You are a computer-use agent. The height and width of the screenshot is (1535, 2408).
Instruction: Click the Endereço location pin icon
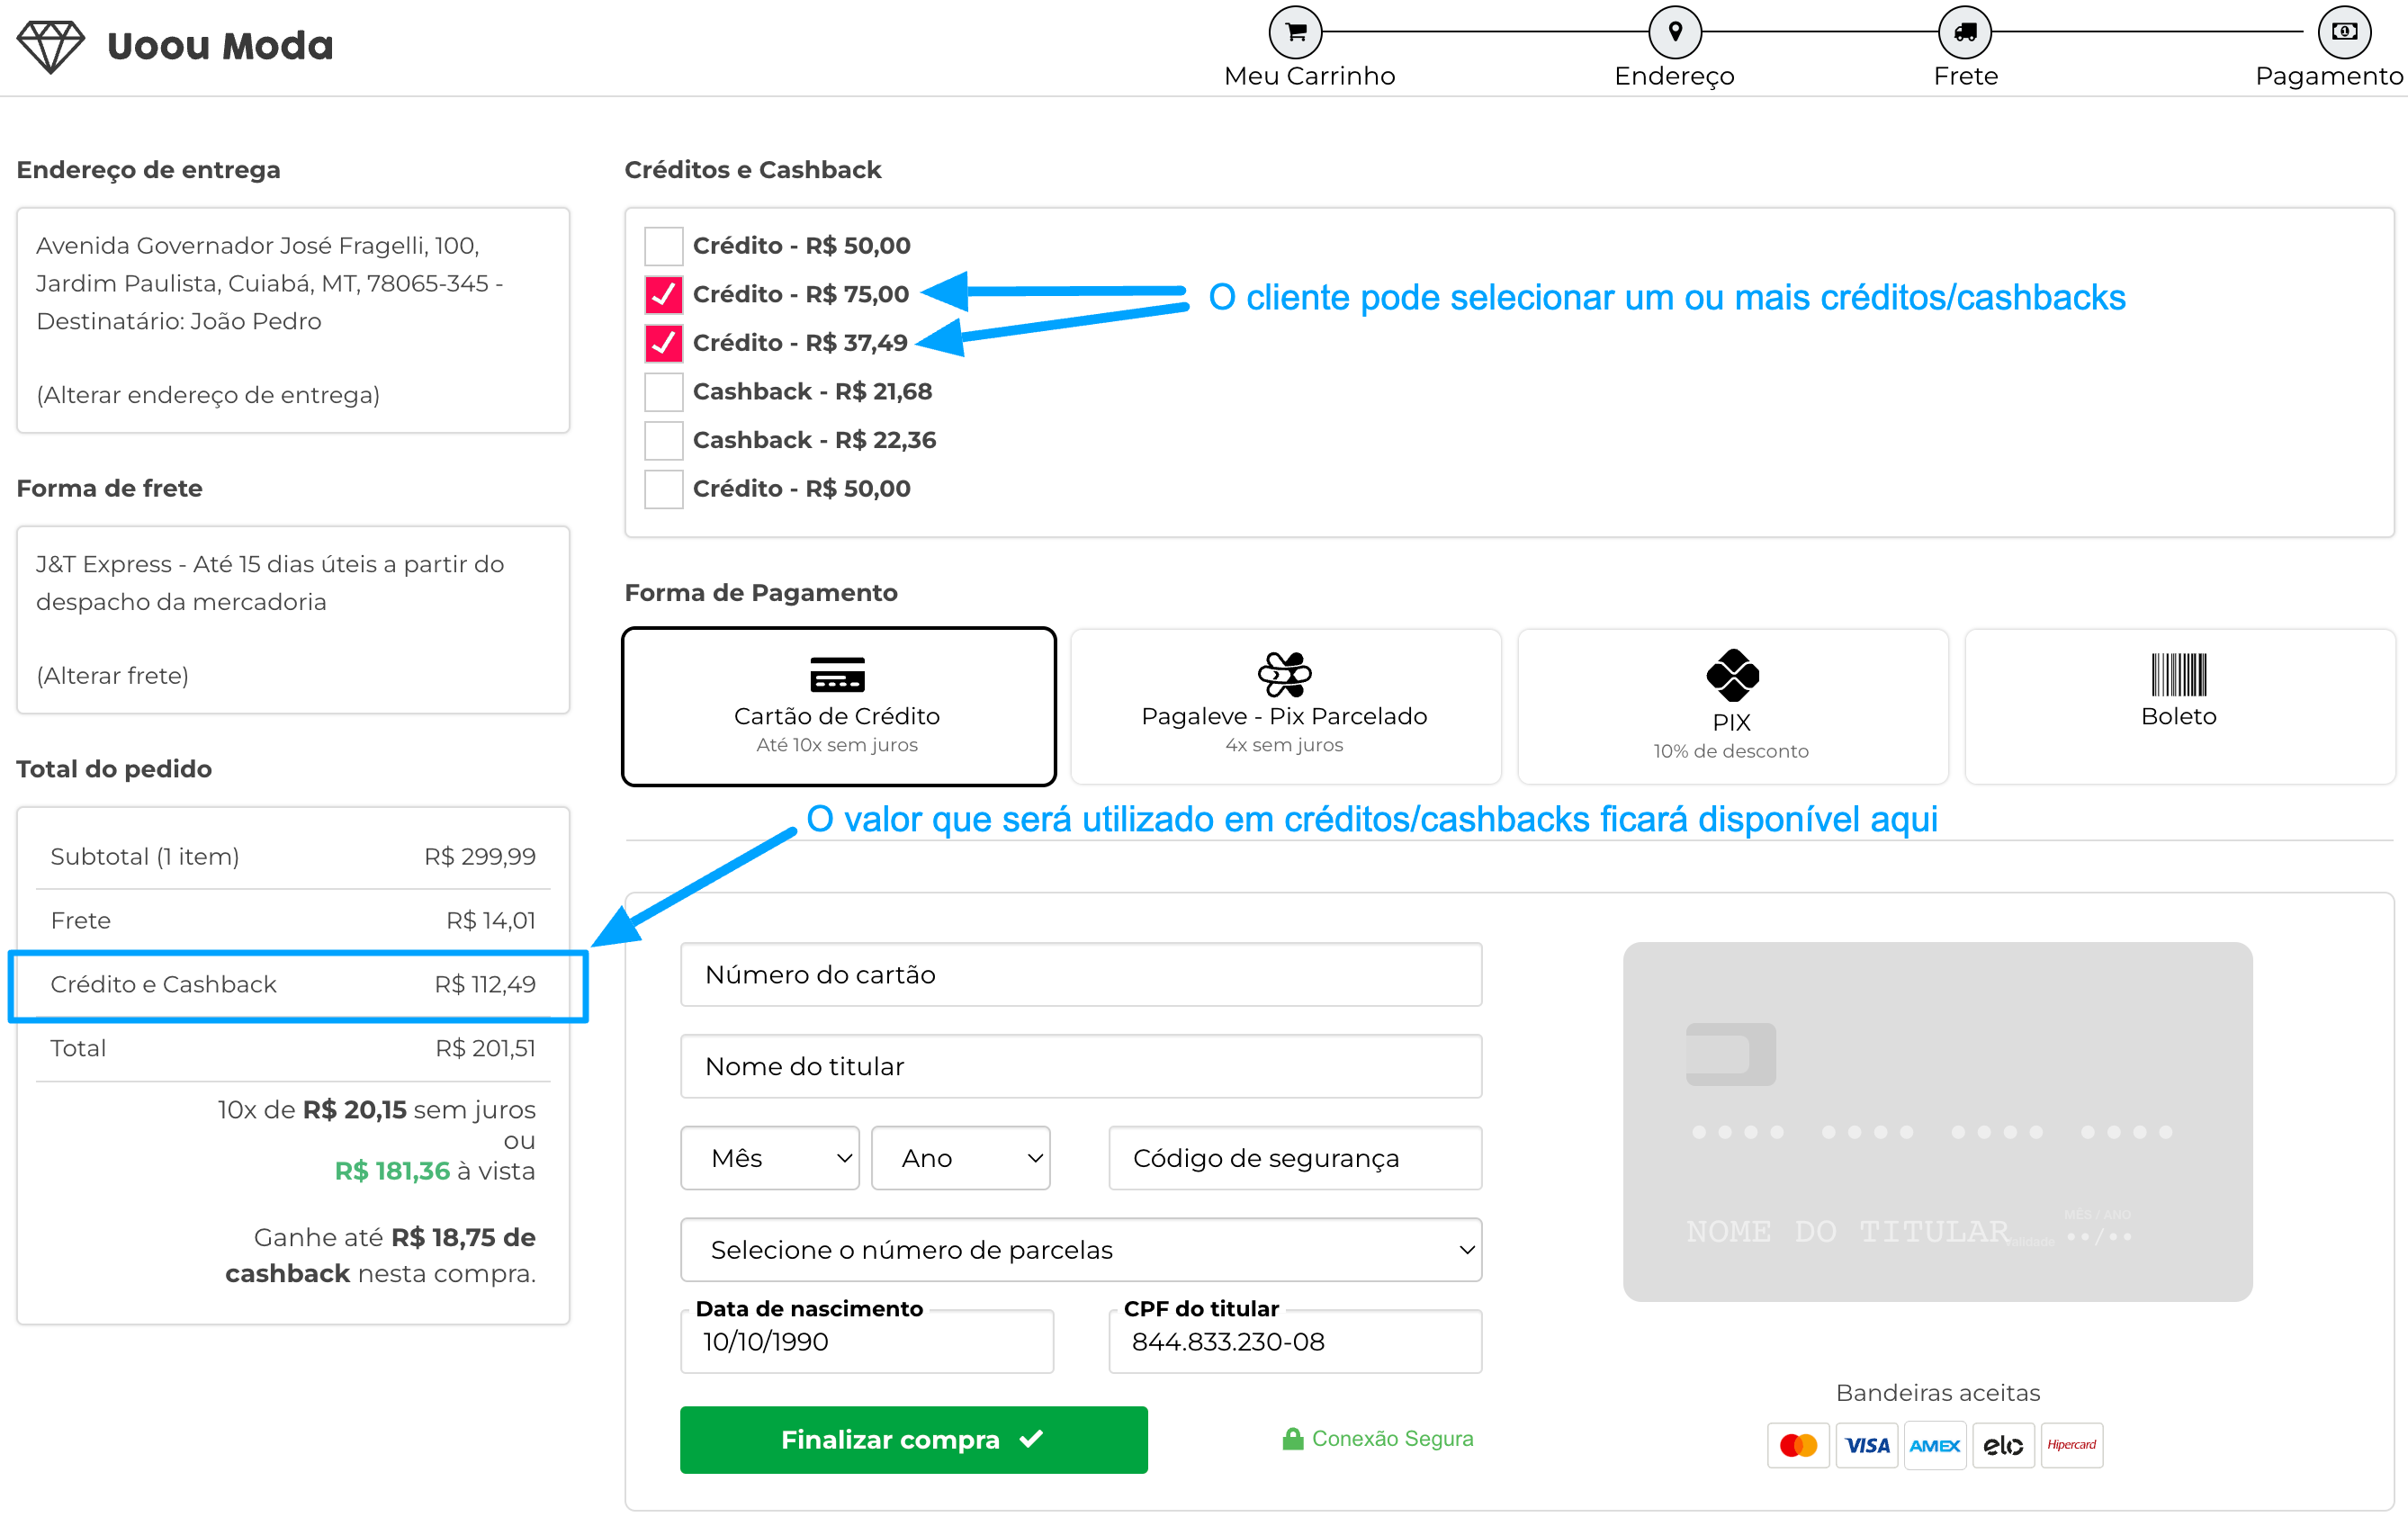pyautogui.click(x=1675, y=32)
